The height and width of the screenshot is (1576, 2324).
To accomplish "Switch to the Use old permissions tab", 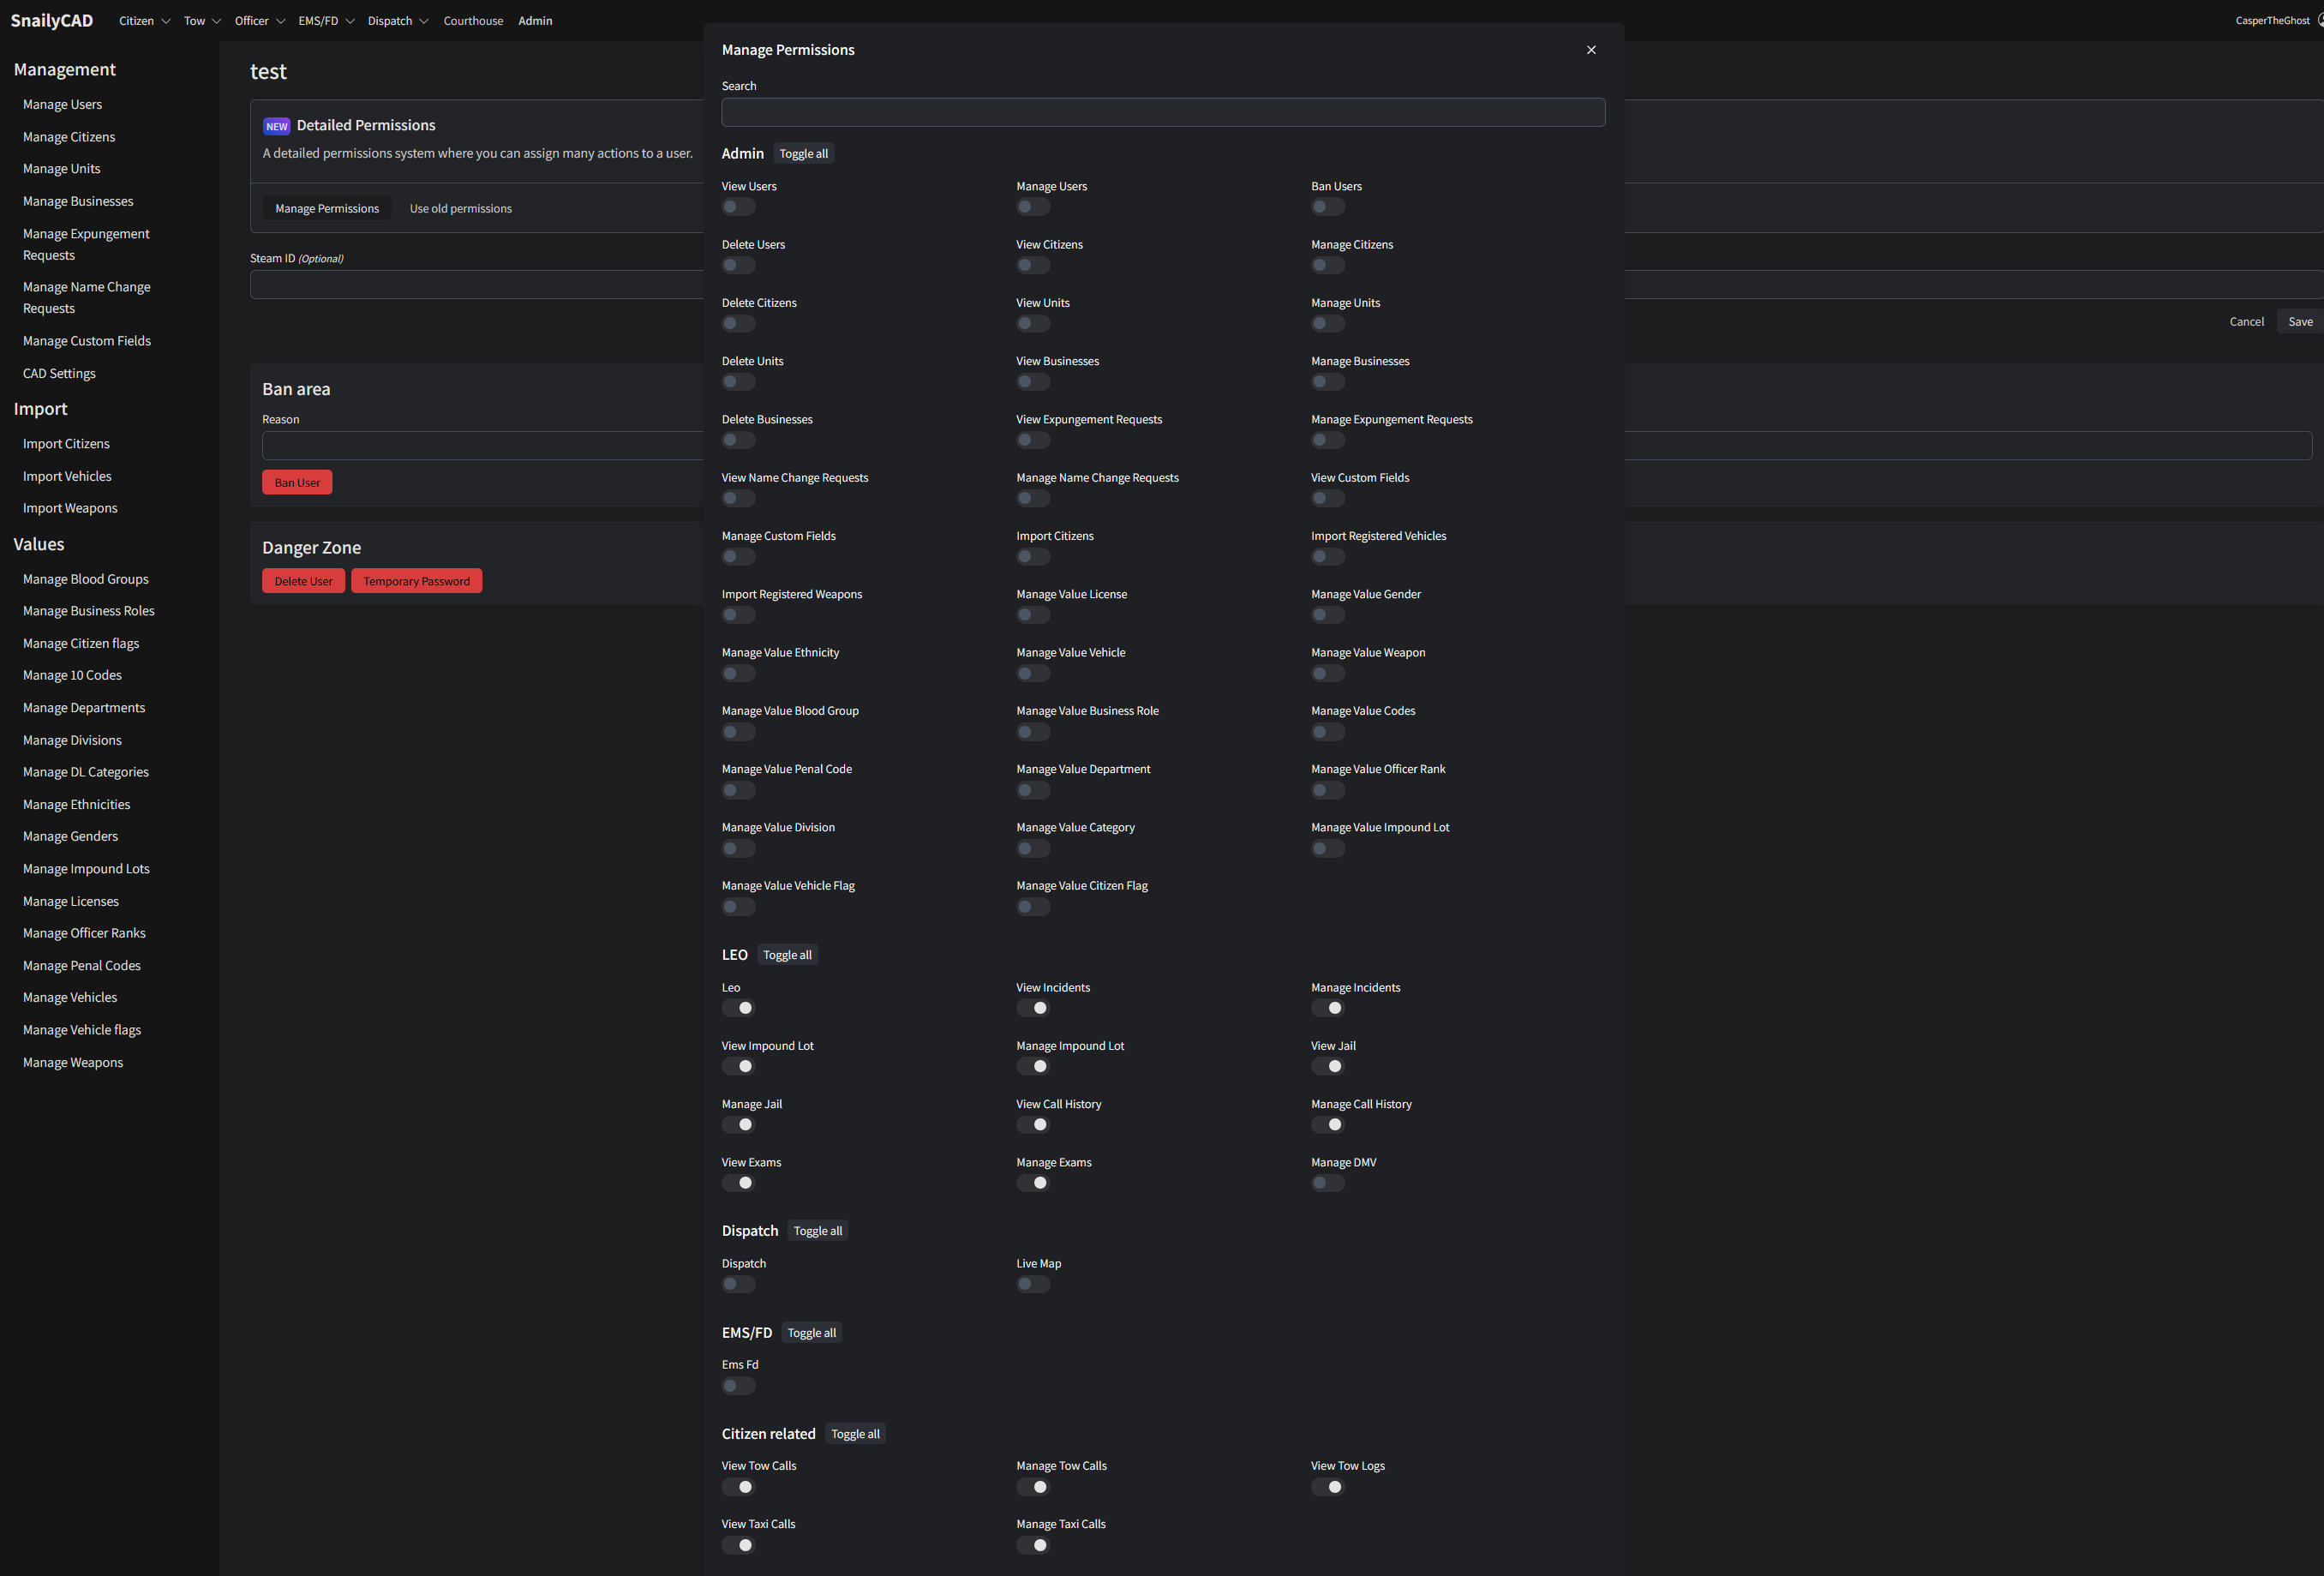I will [460, 208].
